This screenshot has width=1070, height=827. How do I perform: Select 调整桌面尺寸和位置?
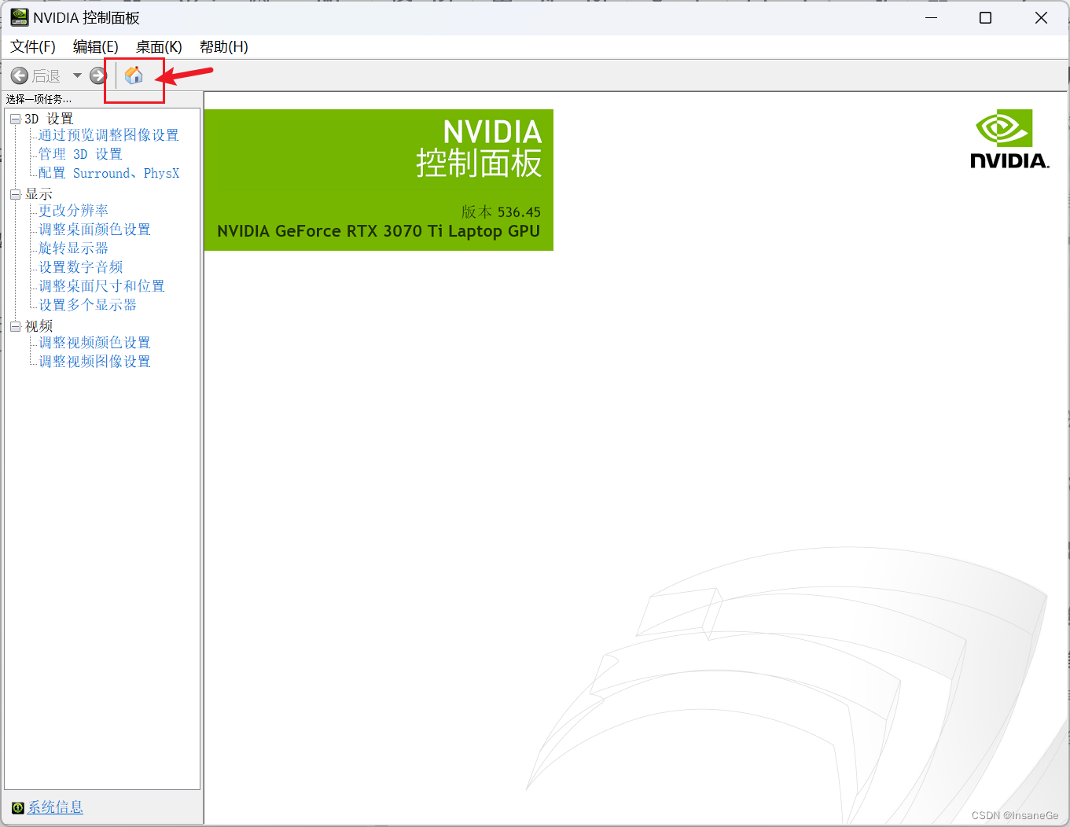[101, 286]
